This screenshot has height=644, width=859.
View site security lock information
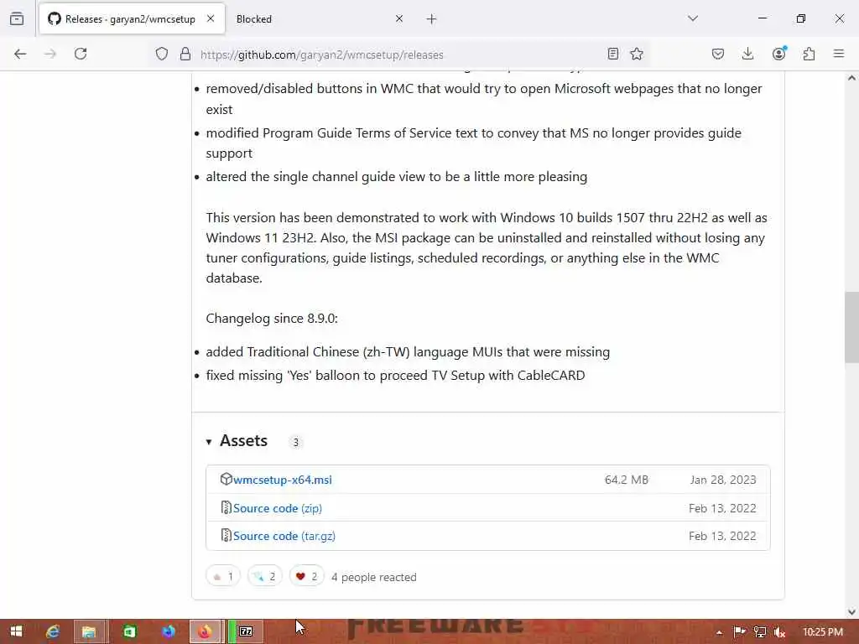click(185, 54)
